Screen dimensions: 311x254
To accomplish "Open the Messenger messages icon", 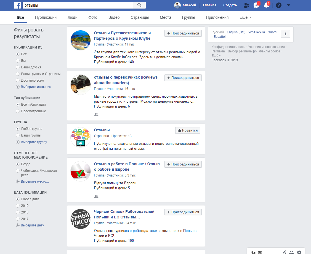I will pos(255,5).
